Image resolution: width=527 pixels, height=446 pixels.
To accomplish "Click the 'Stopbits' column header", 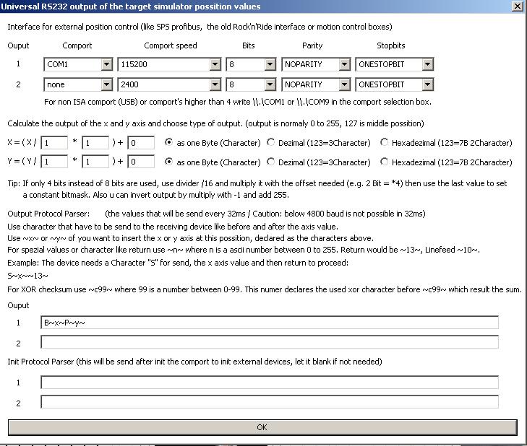I will [391, 45].
